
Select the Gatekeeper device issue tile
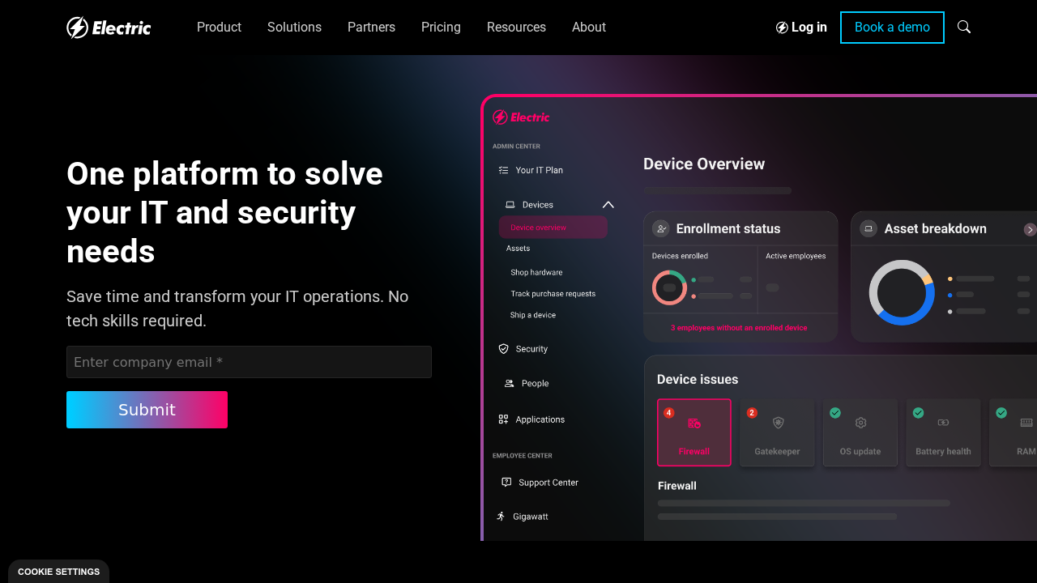pos(777,432)
